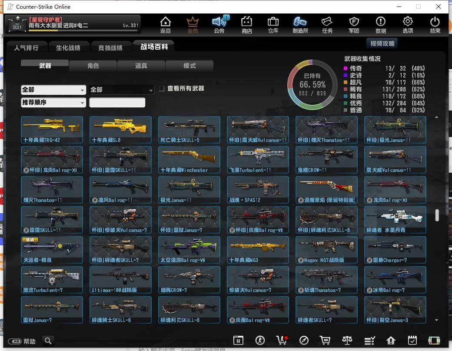Click the magnifier search icon beside 帮助
Viewport: 452px width, 351px height.
click(x=48, y=341)
